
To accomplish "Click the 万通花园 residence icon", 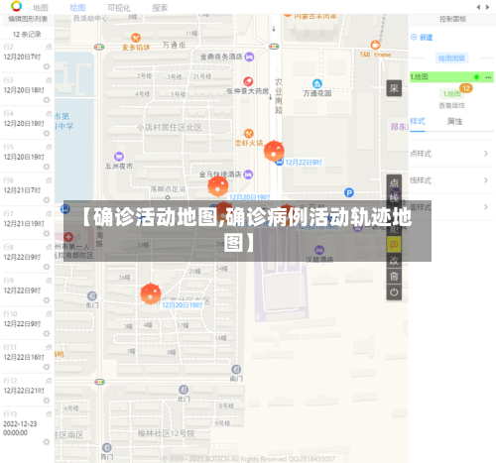I will 317,83.
